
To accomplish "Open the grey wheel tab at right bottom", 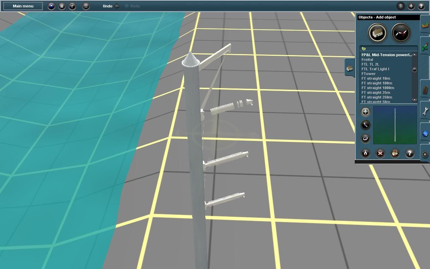I will tap(425, 154).
